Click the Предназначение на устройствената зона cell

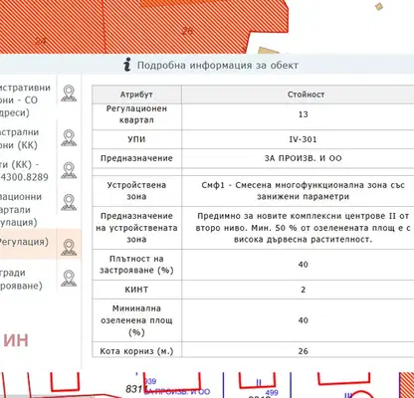[136, 228]
